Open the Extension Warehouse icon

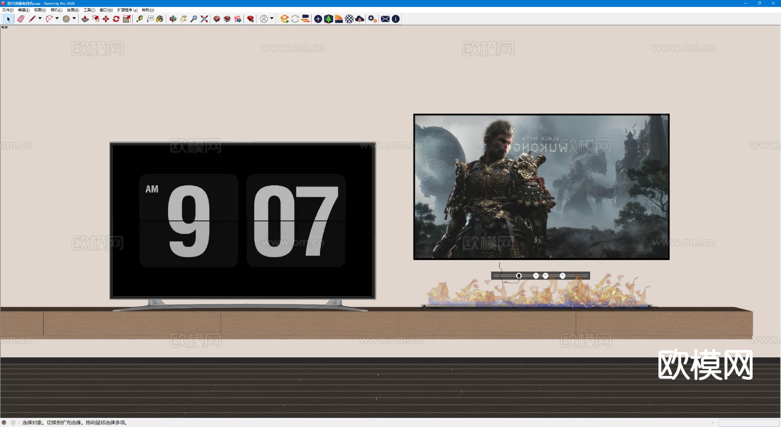tap(227, 19)
